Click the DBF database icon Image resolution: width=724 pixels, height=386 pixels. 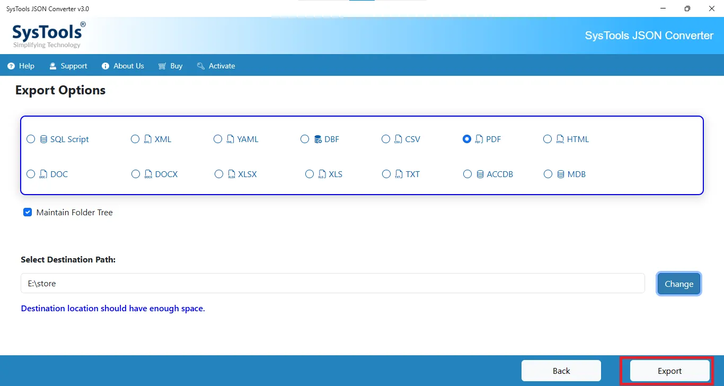317,139
